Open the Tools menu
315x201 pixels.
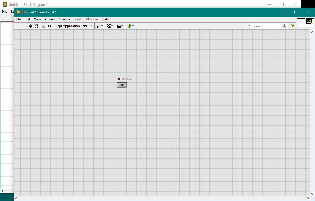78,19
